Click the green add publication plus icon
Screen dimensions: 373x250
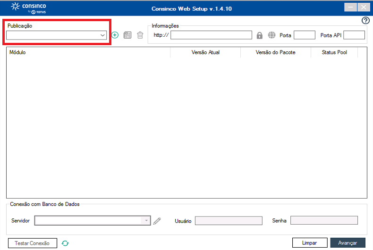pyautogui.click(x=115, y=35)
